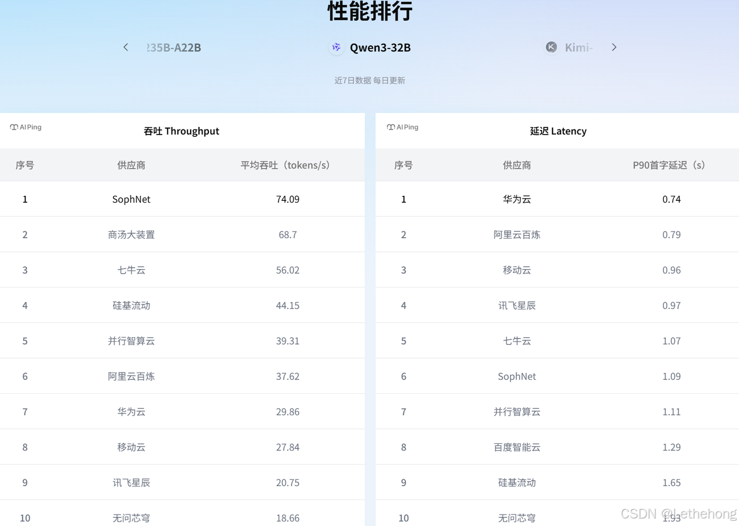The width and height of the screenshot is (739, 526).
Task: Click the 平均吞吐（tokens/s）column header
Action: point(288,165)
